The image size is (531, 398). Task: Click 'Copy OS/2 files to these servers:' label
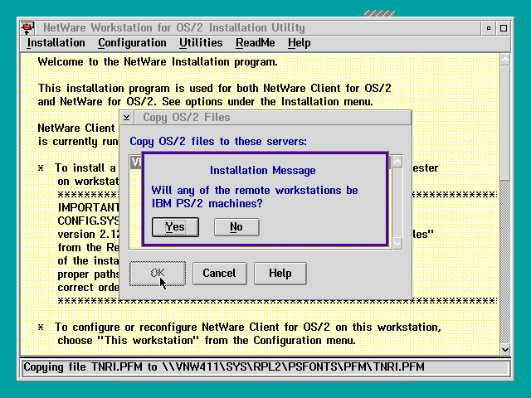coord(218,142)
